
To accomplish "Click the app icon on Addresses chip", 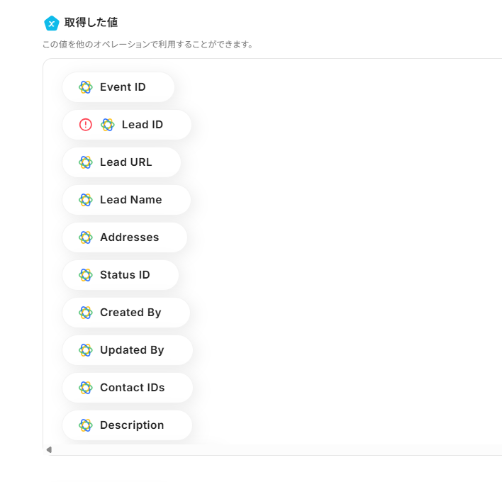I will pyautogui.click(x=86, y=237).
